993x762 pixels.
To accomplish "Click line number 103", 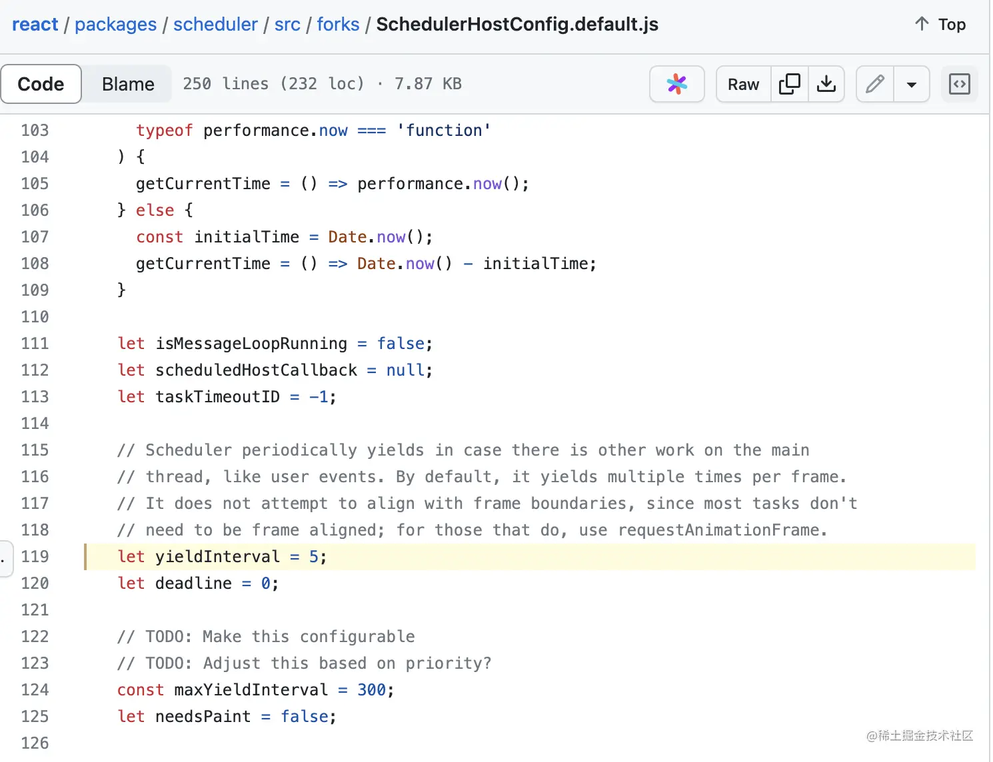I will point(35,130).
